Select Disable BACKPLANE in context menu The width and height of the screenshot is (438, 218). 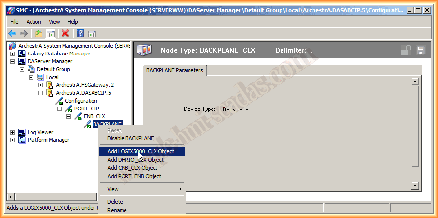click(x=130, y=138)
